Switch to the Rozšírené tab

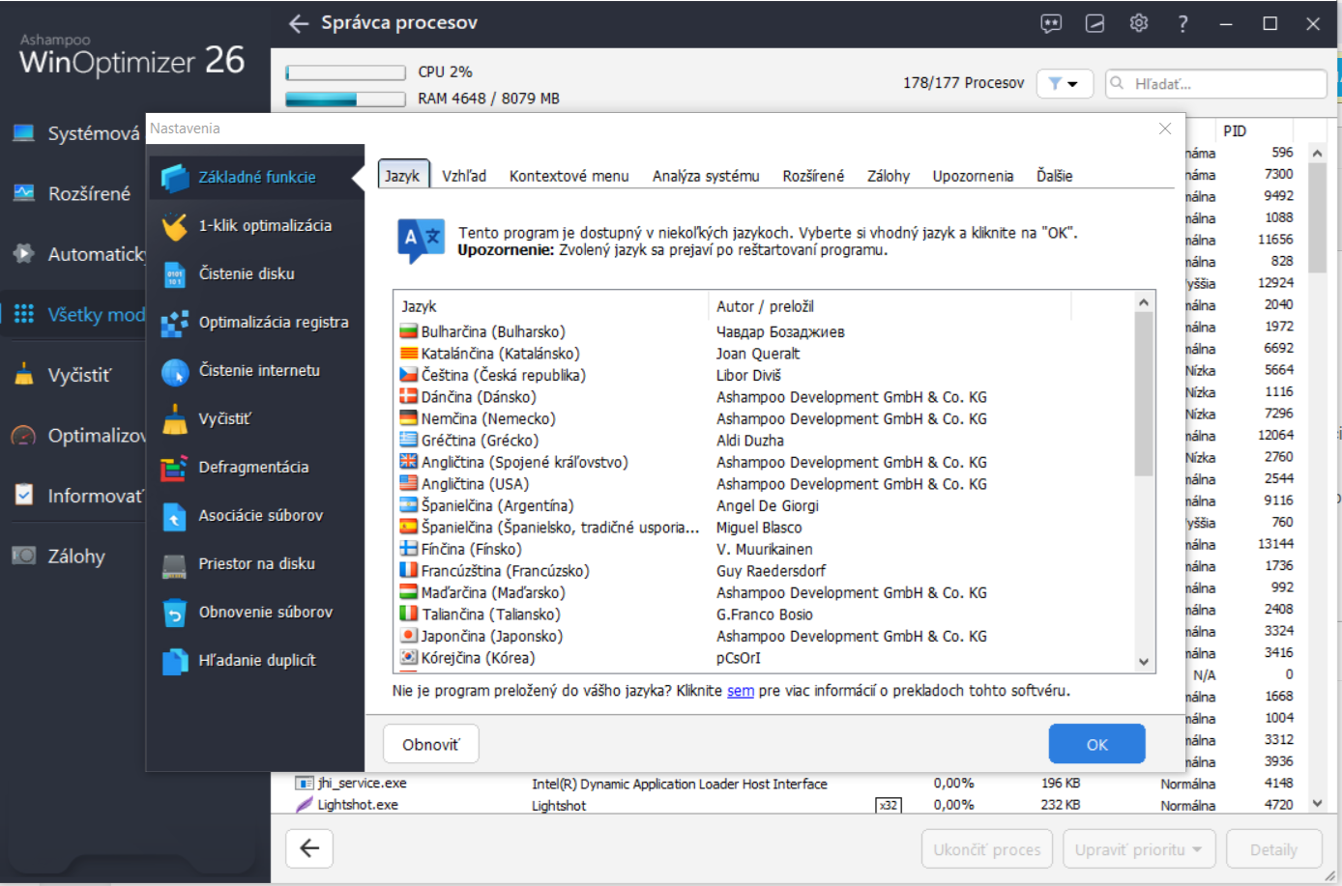pyautogui.click(x=813, y=176)
